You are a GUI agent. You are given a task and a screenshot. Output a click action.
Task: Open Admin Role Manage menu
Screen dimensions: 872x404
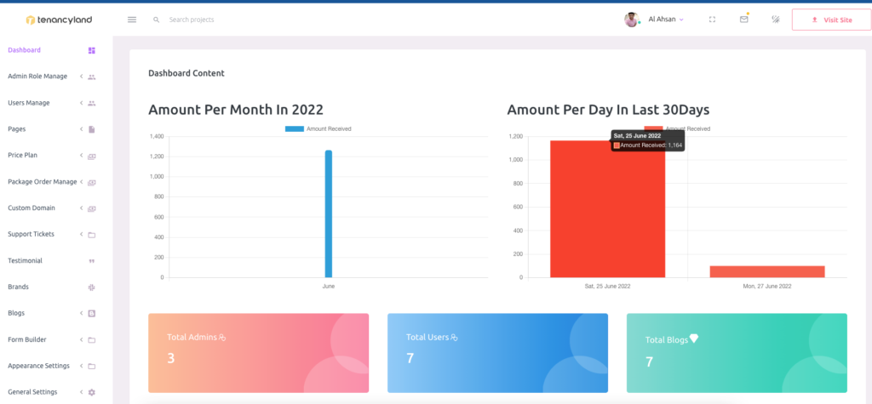tap(37, 77)
